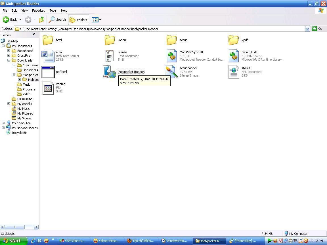
Task: Select the msvcr80.dll file icon
Action: 234,56
